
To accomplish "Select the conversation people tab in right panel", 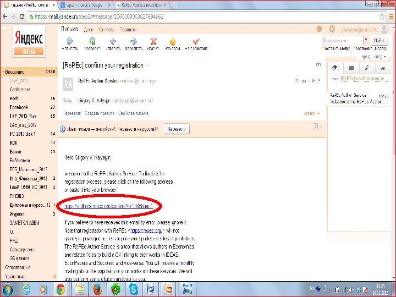I will (336, 68).
